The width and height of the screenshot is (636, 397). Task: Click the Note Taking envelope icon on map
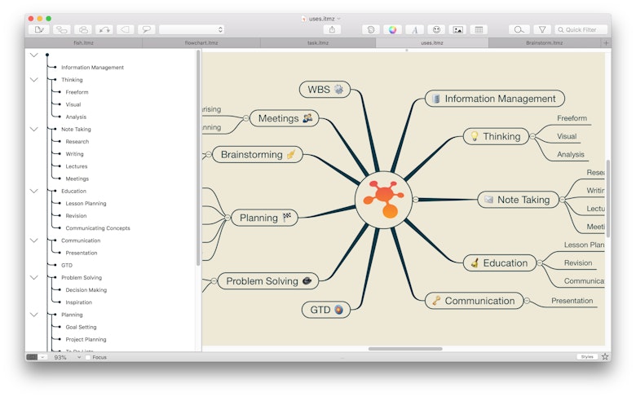488,200
